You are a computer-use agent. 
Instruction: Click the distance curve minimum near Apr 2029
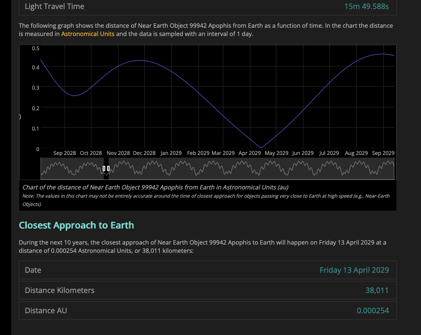[261, 147]
